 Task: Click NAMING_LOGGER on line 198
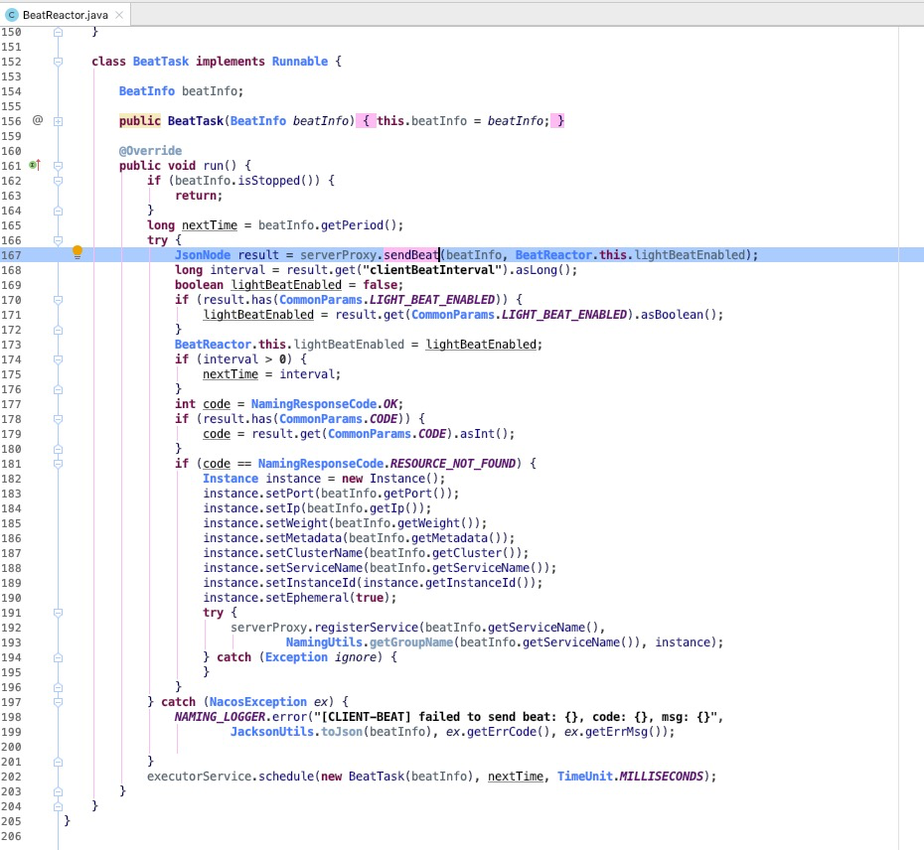pos(220,717)
